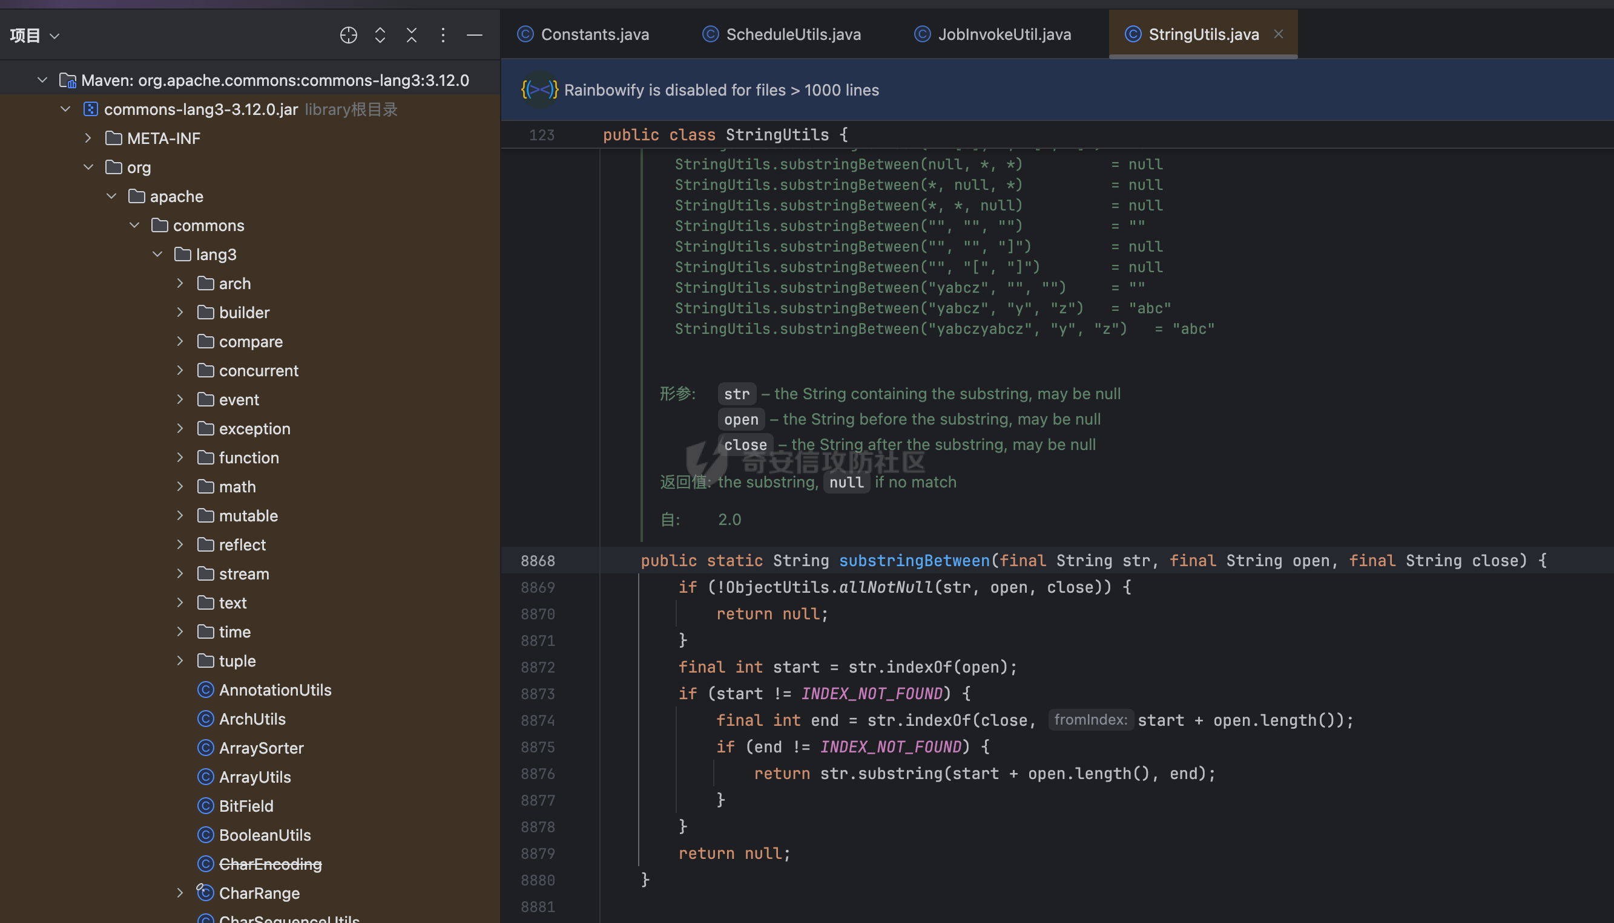Image resolution: width=1614 pixels, height=923 pixels.
Task: Click the Rainbowify plugin icon in banner
Action: [539, 90]
